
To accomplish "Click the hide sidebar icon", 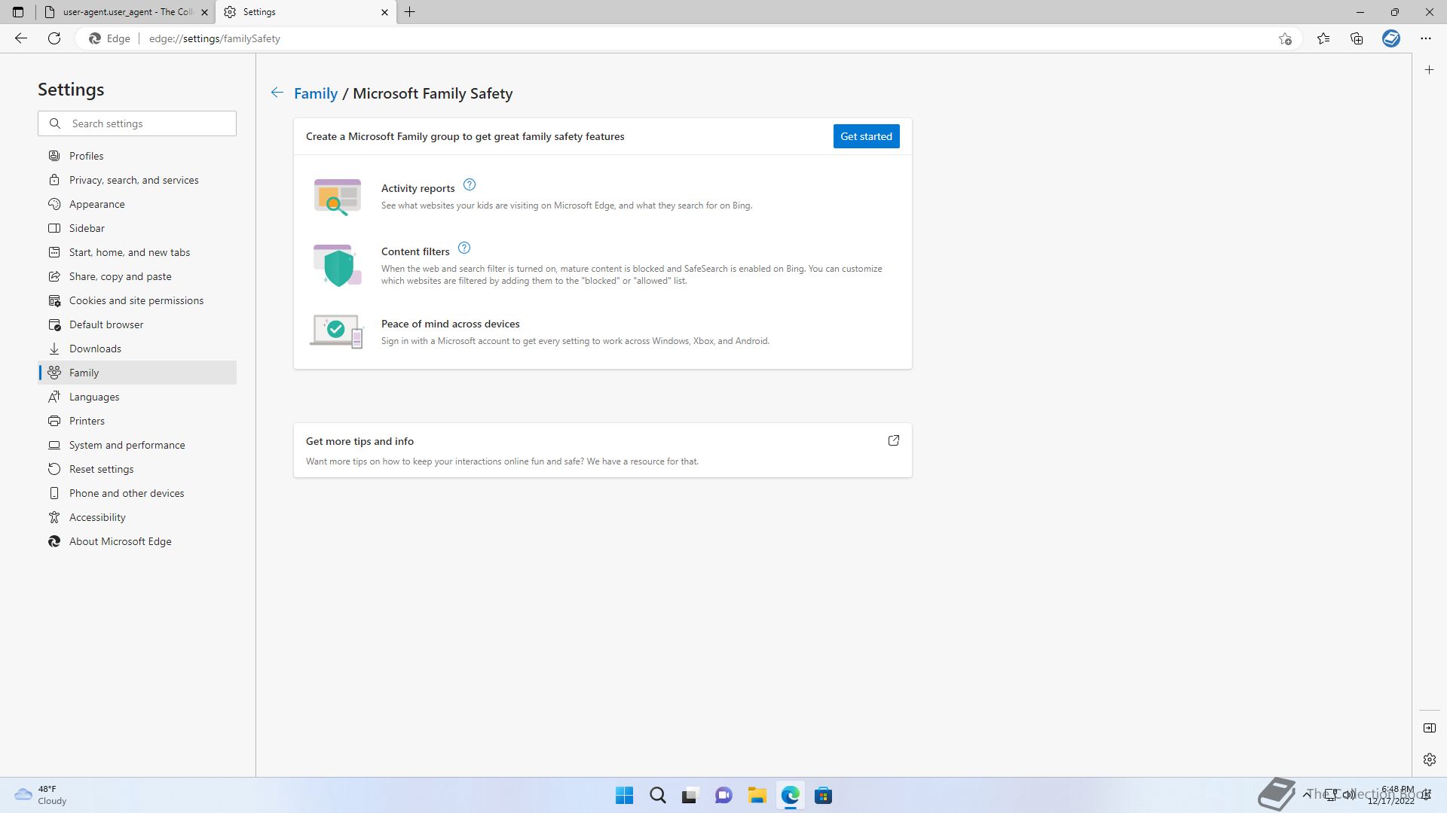I will tap(1430, 728).
